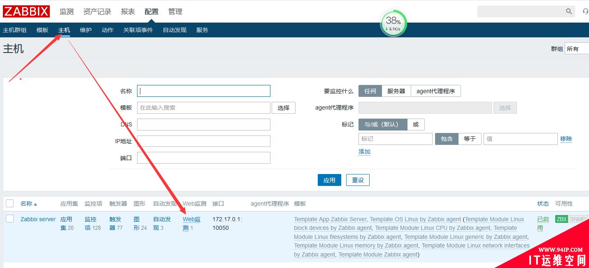Open Template App Zabbix Server link
The height and width of the screenshot is (268, 589).
pyautogui.click(x=330, y=219)
